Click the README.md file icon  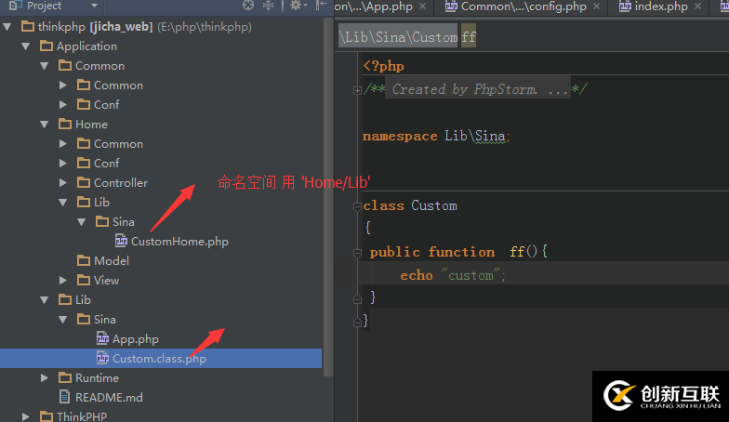click(65, 397)
